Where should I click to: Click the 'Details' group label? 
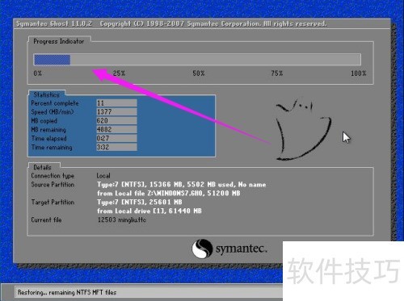42,167
